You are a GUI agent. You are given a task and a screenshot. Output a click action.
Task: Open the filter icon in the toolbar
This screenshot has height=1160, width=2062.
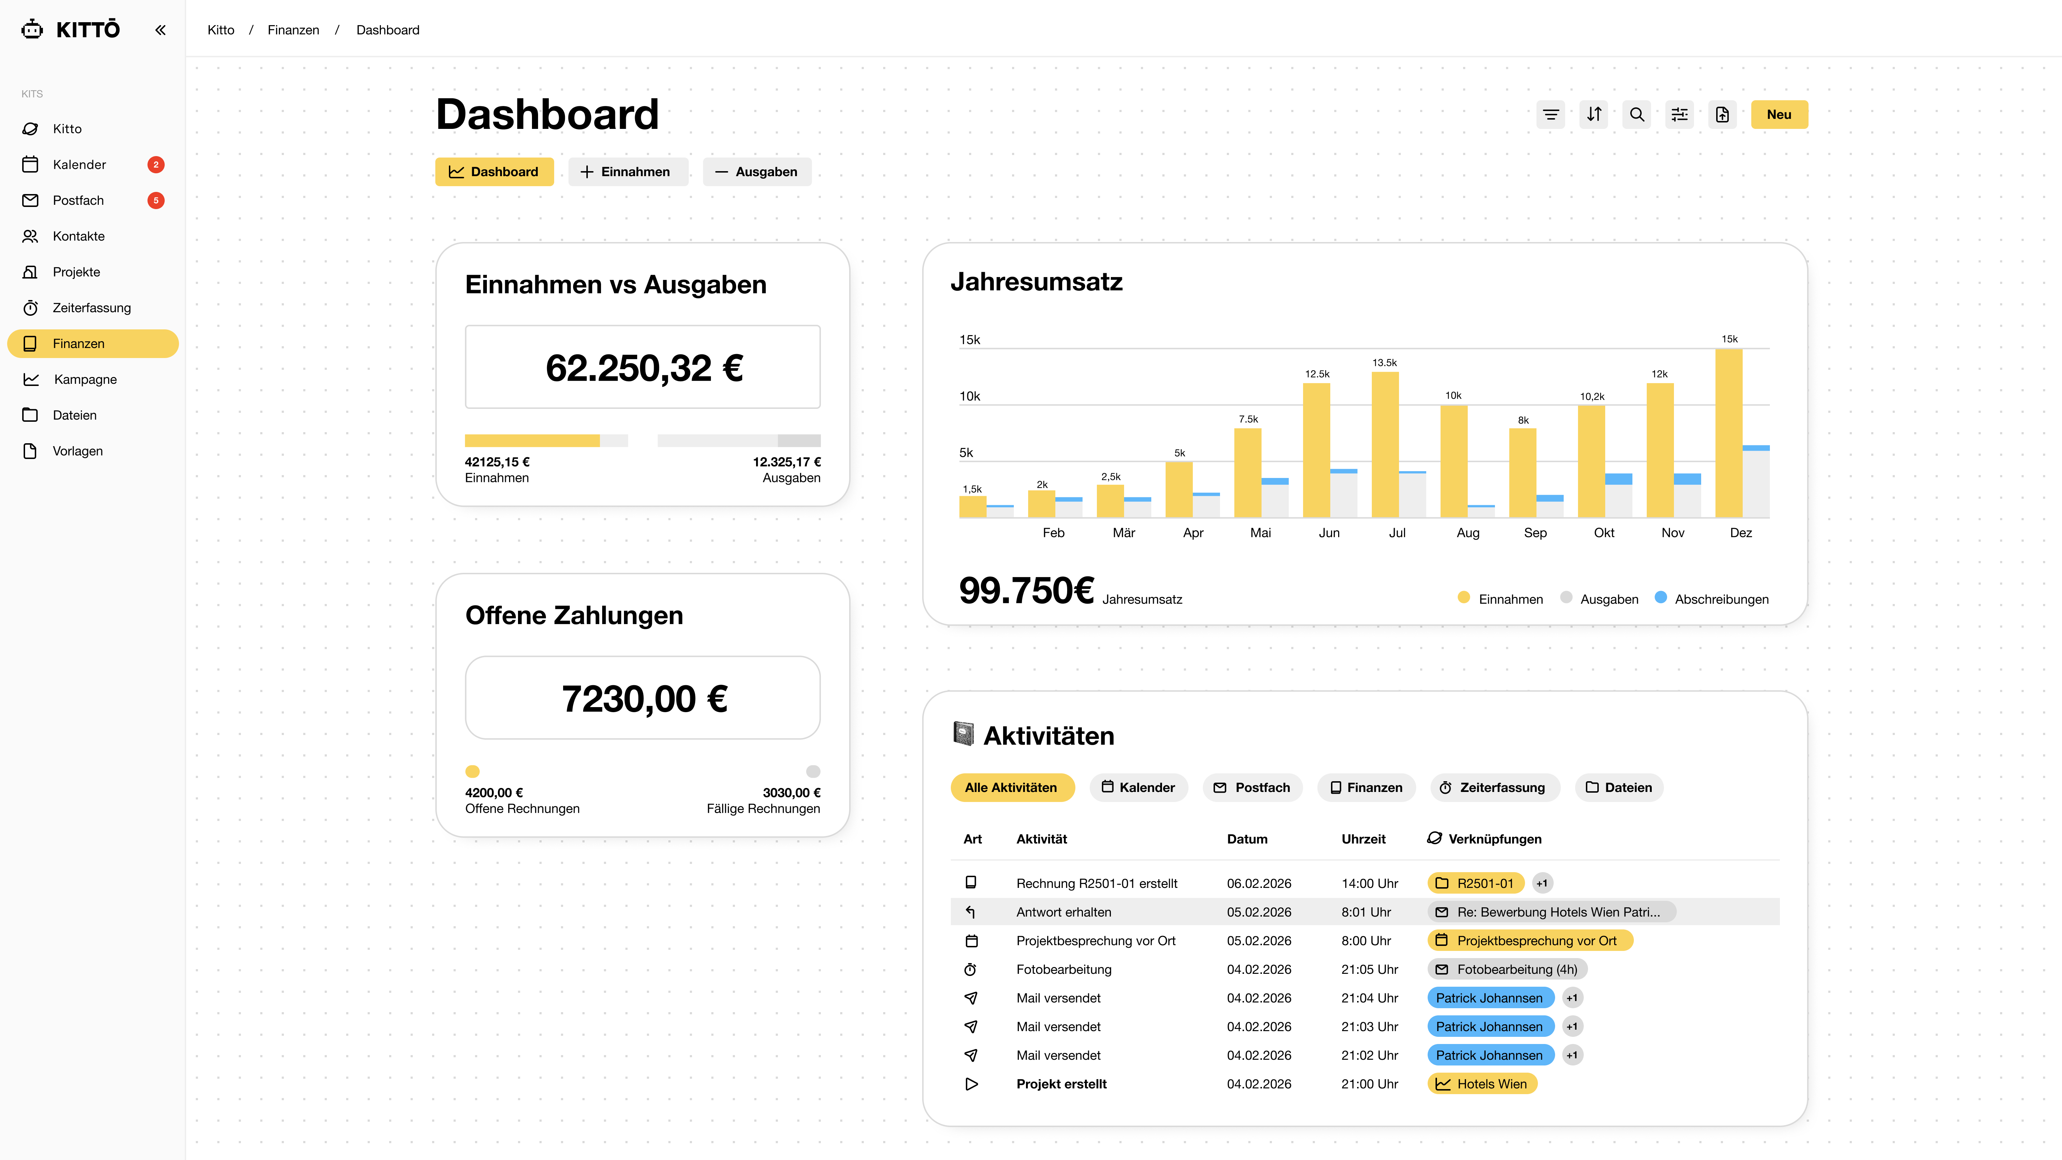pos(1550,115)
